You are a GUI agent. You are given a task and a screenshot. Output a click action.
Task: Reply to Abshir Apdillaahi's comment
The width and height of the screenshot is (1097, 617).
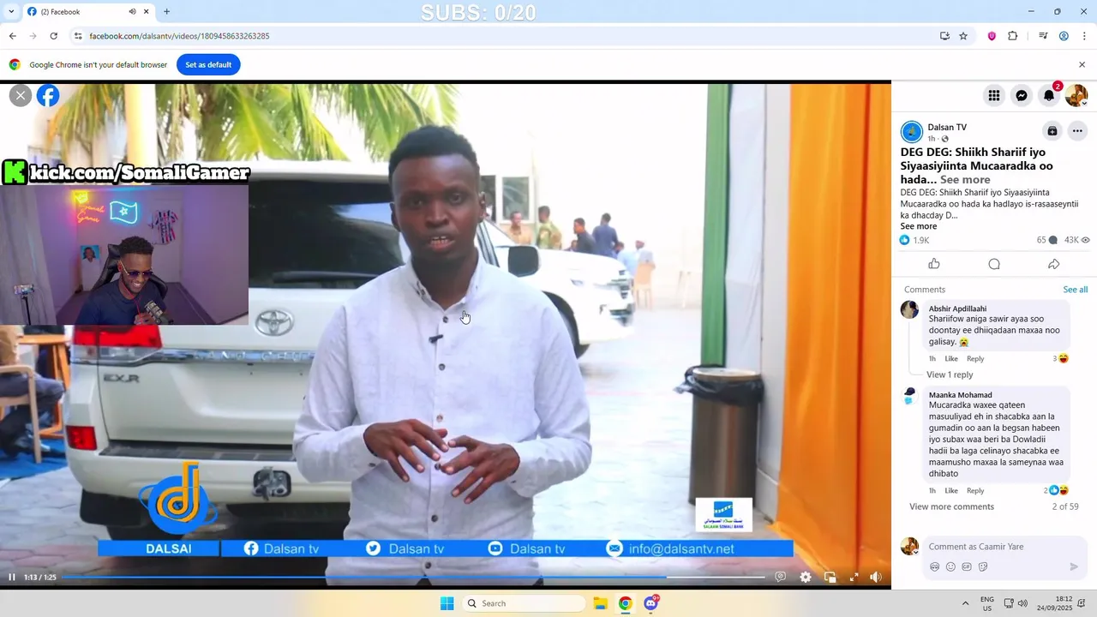975,358
